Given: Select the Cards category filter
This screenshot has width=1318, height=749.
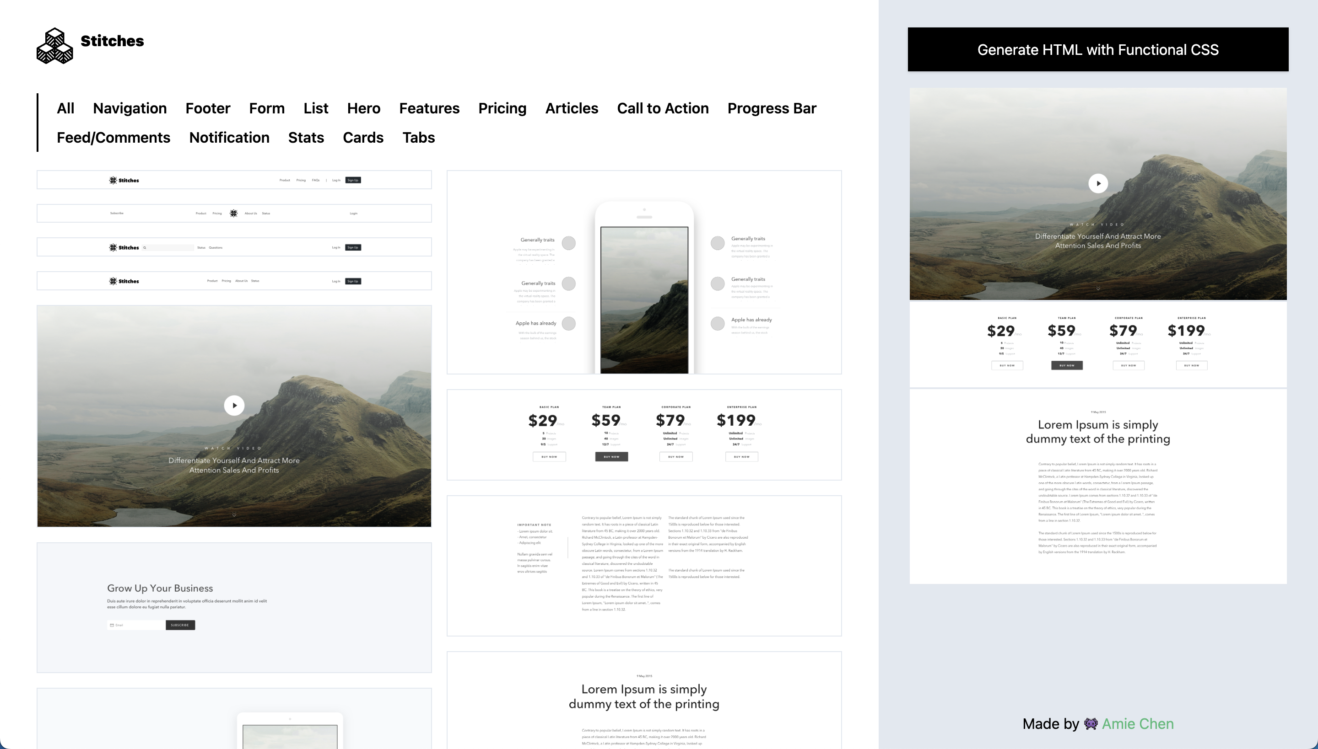Looking at the screenshot, I should (362, 138).
